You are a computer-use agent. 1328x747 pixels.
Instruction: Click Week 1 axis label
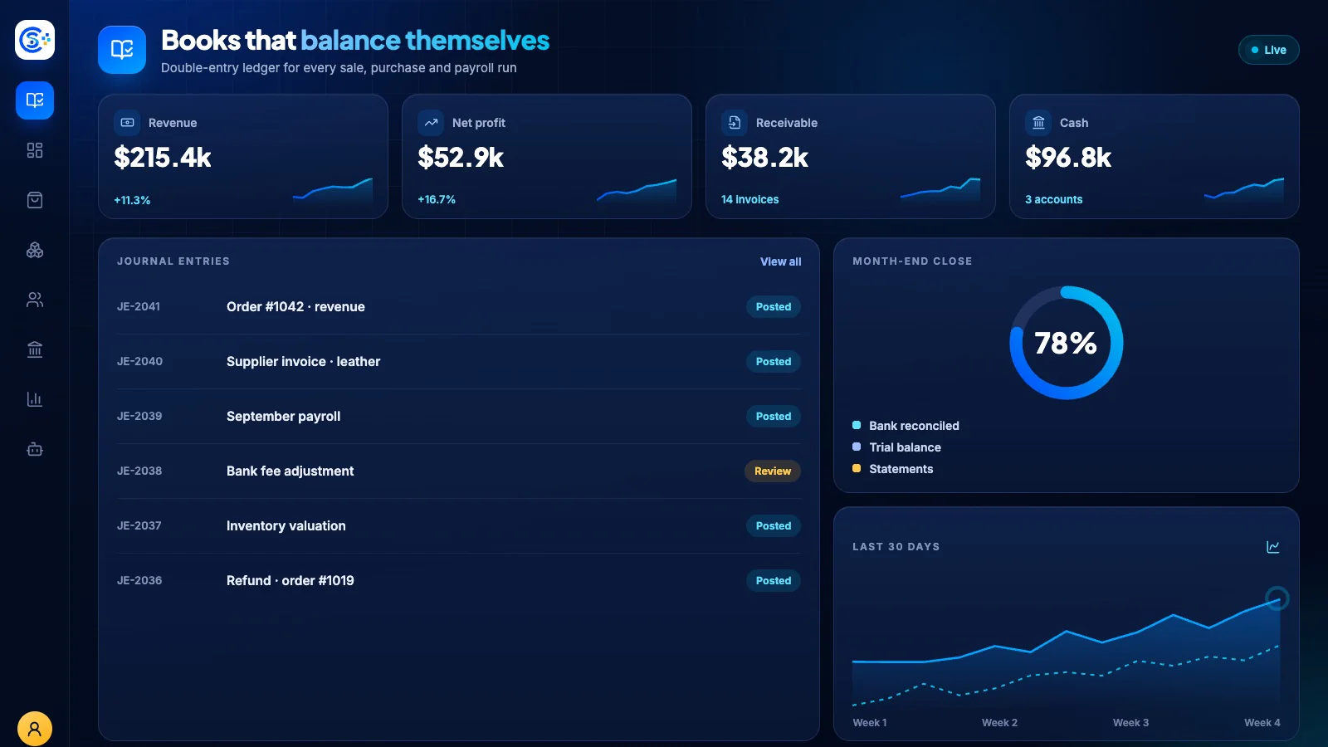click(870, 723)
